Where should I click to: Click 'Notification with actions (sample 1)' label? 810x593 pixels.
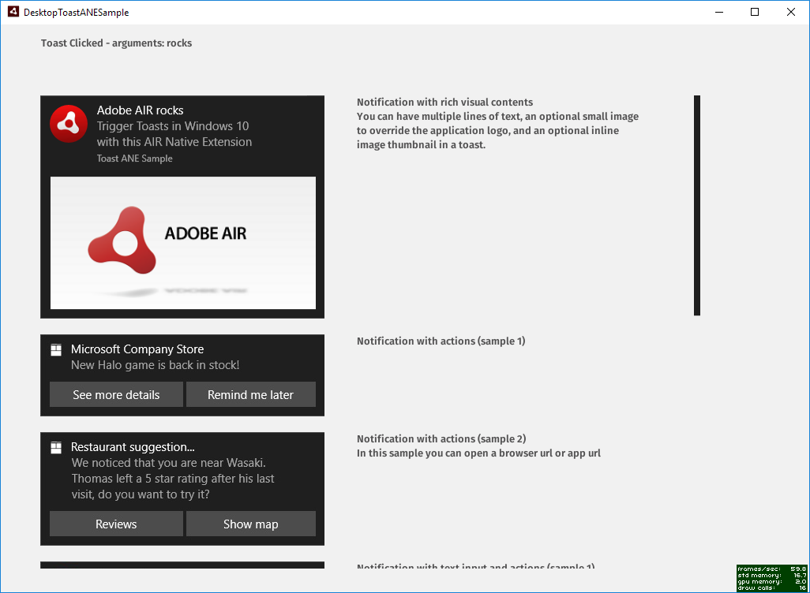[441, 341]
